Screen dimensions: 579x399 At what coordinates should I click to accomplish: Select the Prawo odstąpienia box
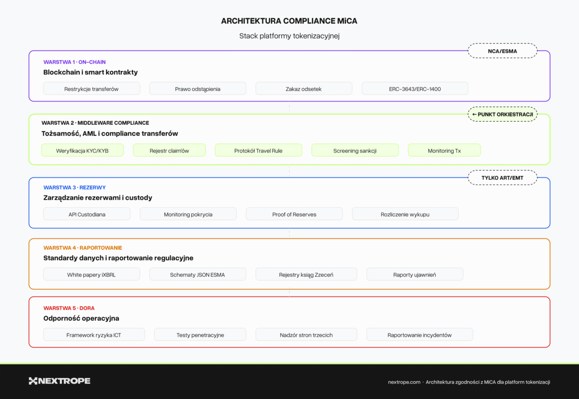click(198, 89)
